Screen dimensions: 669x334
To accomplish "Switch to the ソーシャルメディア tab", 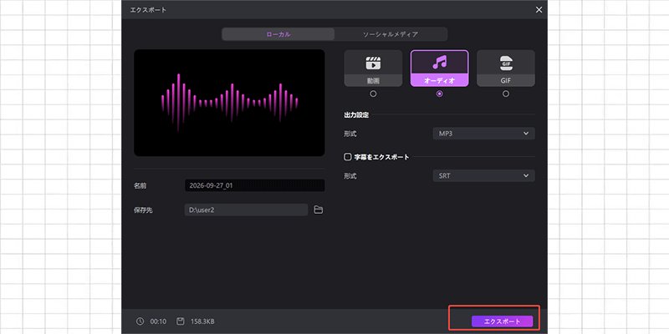I will tap(391, 34).
